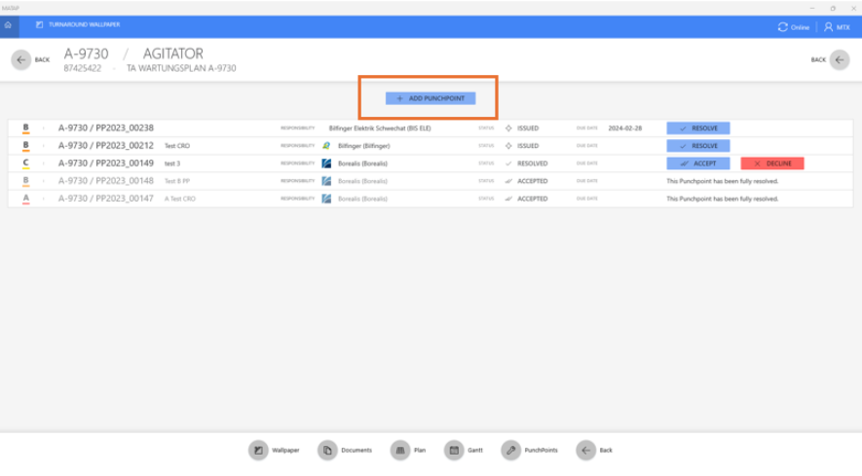This screenshot has height=476, width=862.
Task: Open the Documents section
Action: point(328,450)
